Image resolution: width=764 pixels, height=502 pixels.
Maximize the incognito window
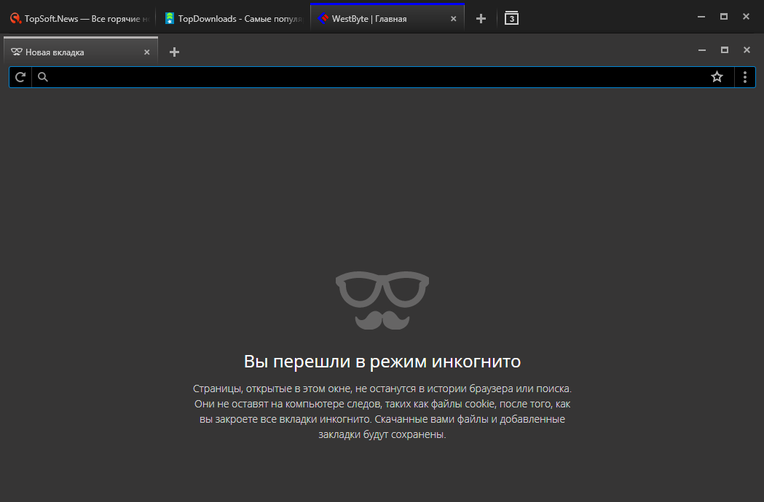[x=725, y=50]
